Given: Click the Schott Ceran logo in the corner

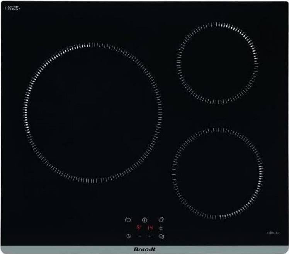Looking at the screenshot, I should (x=14, y=8).
